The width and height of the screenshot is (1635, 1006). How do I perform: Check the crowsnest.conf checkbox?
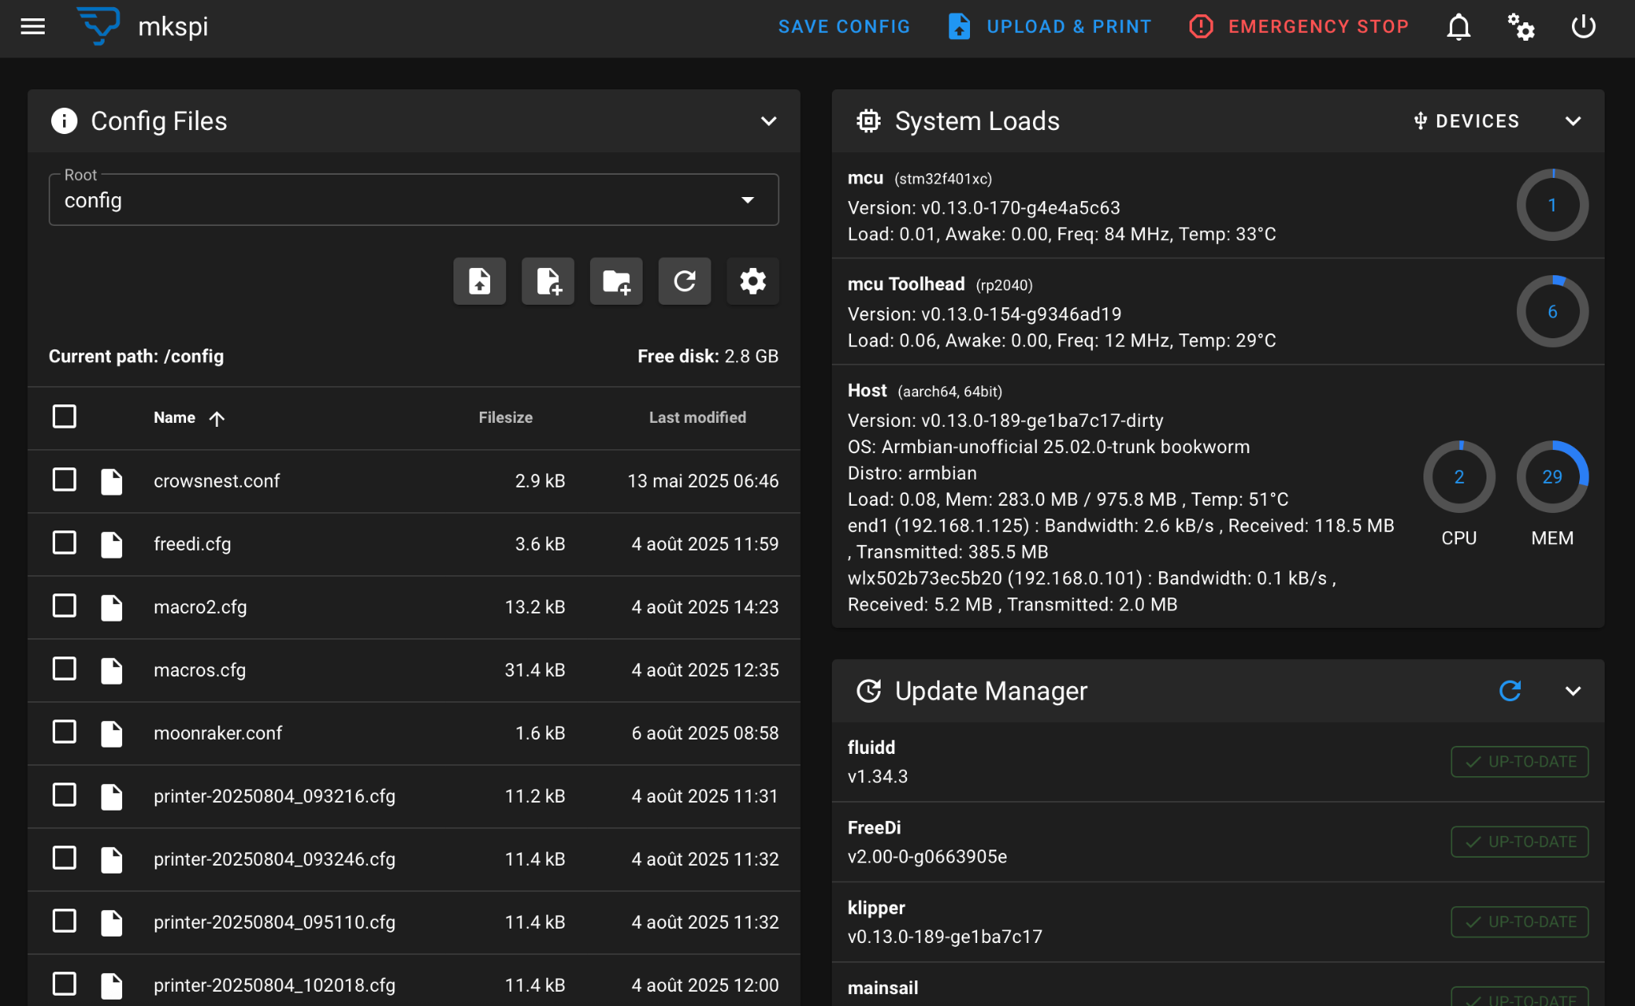[65, 480]
